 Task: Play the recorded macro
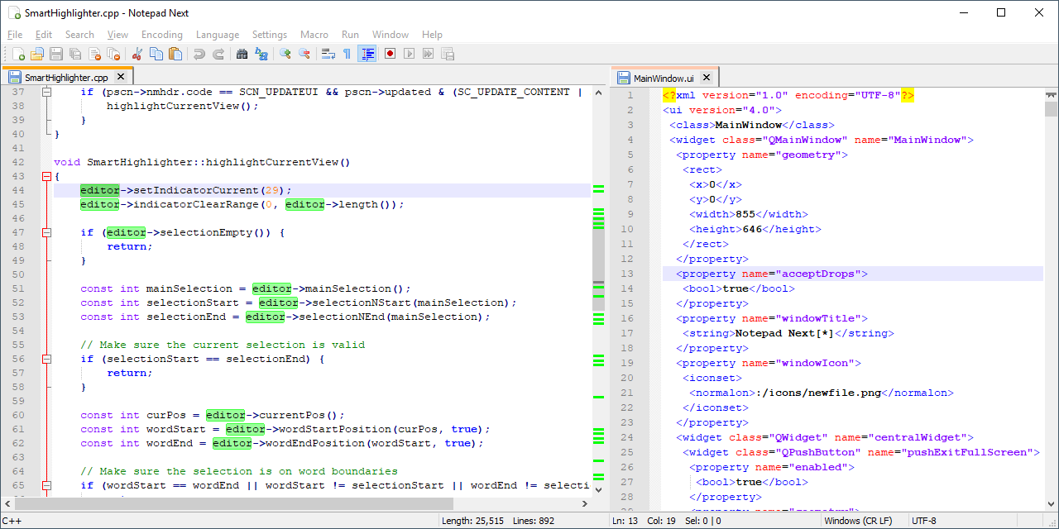click(x=409, y=53)
